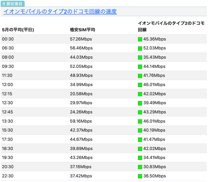The width and height of the screenshot is (208, 182).
Task: Select the イオンモバイルのタイプ2のドコモ回線 column header
Action: [171, 26]
